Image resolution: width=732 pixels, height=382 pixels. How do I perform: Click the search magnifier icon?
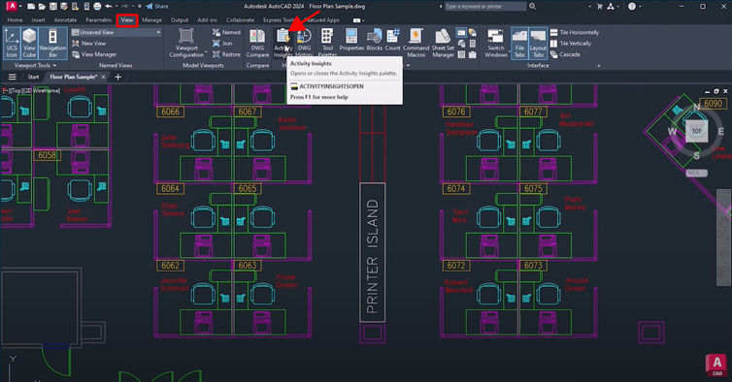pos(533,6)
